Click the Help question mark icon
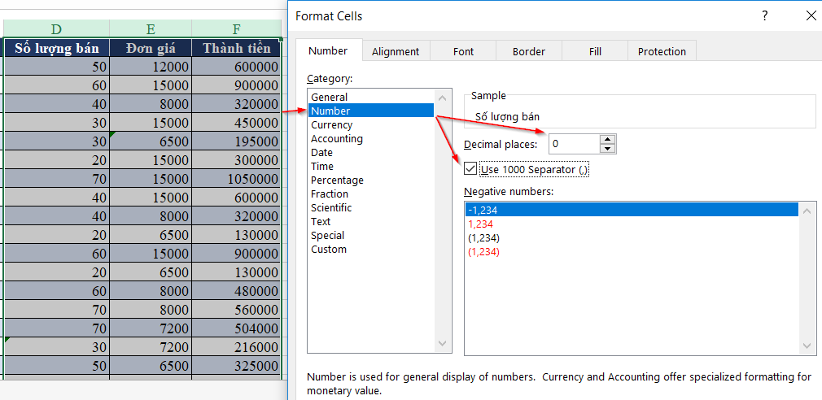The height and width of the screenshot is (400, 822). pyautogui.click(x=764, y=15)
